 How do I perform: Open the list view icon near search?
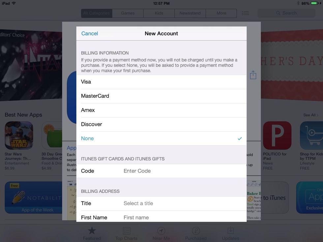click(245, 13)
